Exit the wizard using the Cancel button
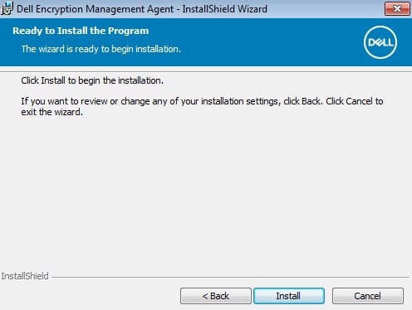Image resolution: width=412 pixels, height=310 pixels. tap(368, 296)
